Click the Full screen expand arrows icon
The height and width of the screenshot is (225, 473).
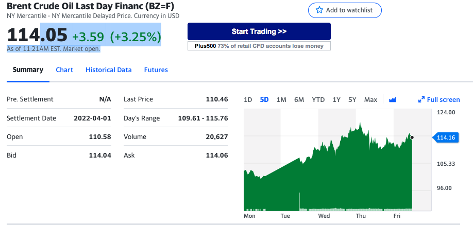point(421,99)
